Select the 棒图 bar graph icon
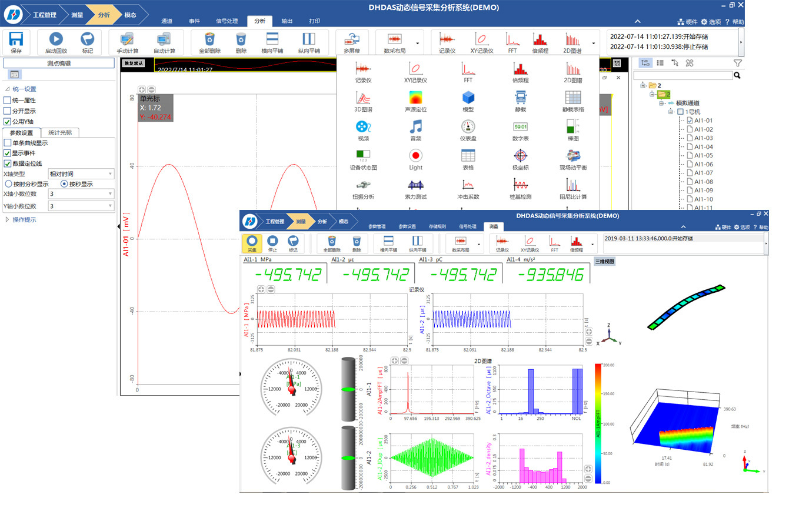 [x=573, y=126]
